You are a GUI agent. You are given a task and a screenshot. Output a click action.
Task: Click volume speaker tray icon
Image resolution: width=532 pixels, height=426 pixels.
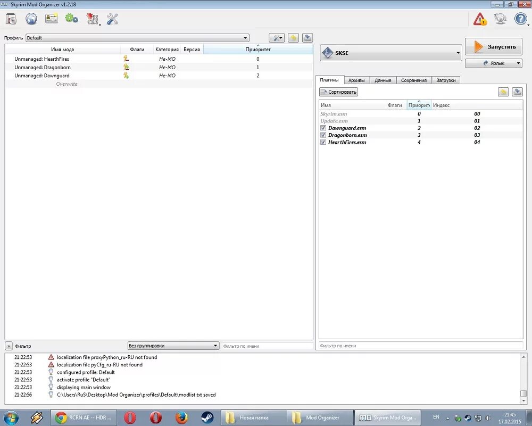pos(488,418)
